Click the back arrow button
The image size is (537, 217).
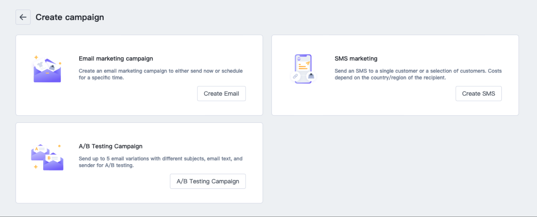coord(23,17)
